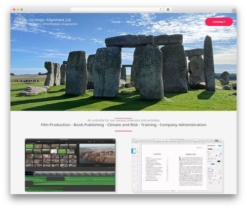Image resolution: width=247 pixels, height=209 pixels.
Task: Click the circular Strategic Alignment logo
Action: click(20, 22)
